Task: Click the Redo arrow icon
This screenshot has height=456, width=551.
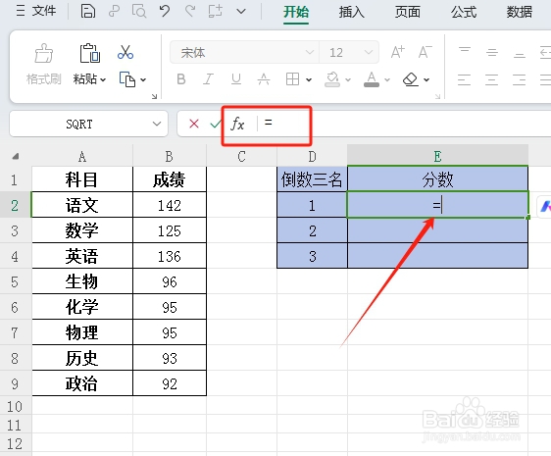Action: [190, 11]
